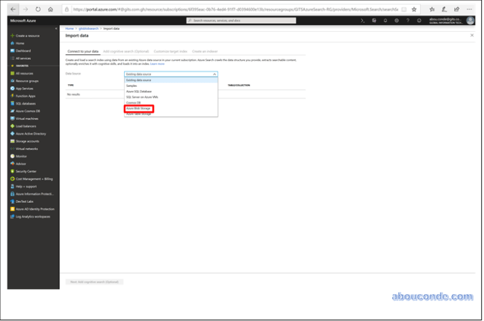The height and width of the screenshot is (321, 484).
Task: Collapse the left sidebar with the chevron
Action: point(56,29)
